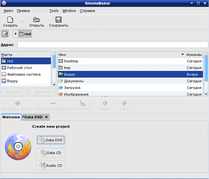Click the Документы folder icon

[x=61, y=81]
